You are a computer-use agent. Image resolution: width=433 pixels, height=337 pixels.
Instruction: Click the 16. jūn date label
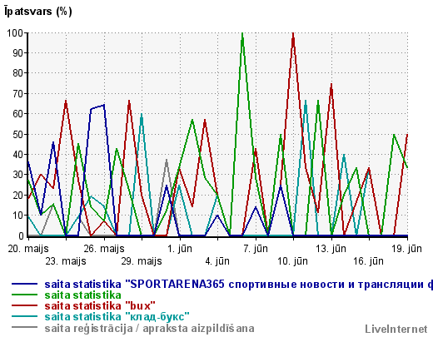coord(369,261)
